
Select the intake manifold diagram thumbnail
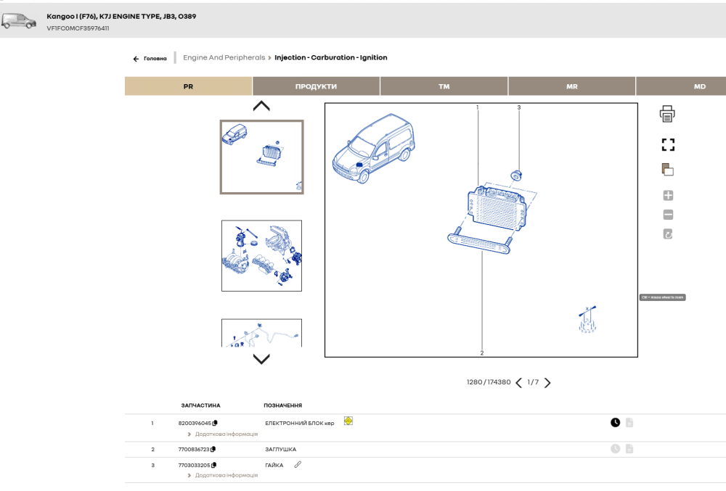pyautogui.click(x=261, y=256)
